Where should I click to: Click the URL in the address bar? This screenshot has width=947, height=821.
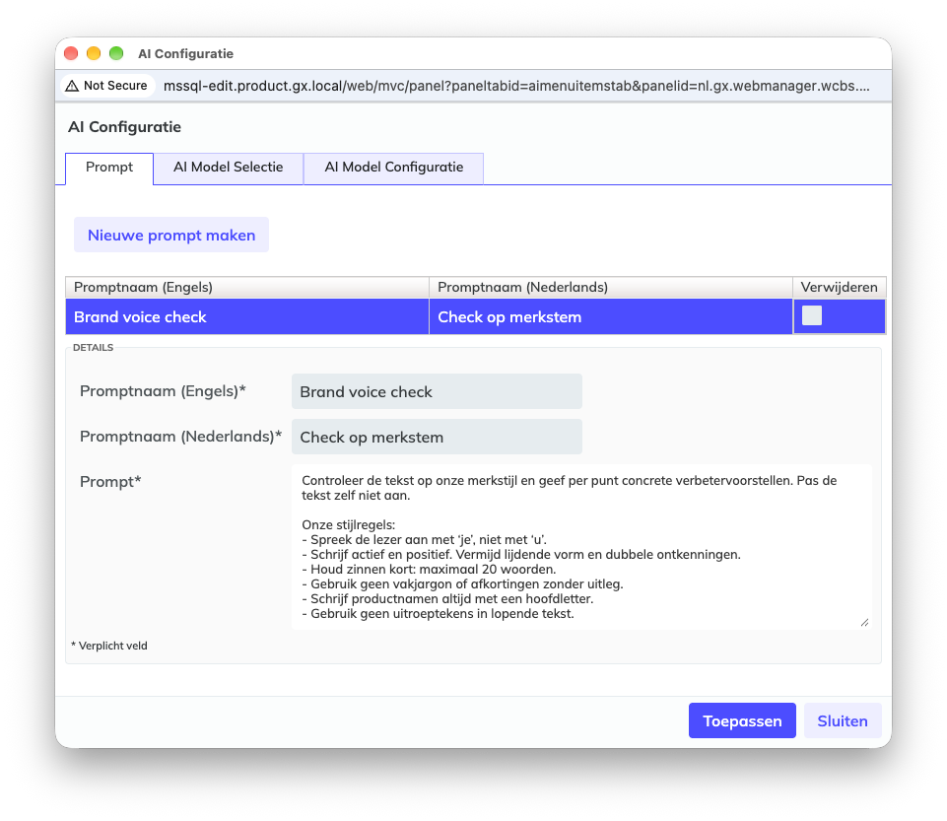click(516, 86)
